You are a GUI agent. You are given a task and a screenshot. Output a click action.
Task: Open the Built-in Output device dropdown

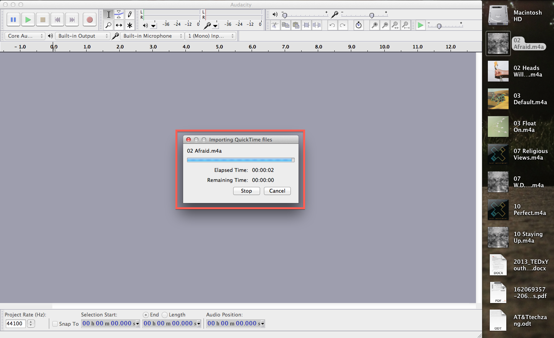83,36
